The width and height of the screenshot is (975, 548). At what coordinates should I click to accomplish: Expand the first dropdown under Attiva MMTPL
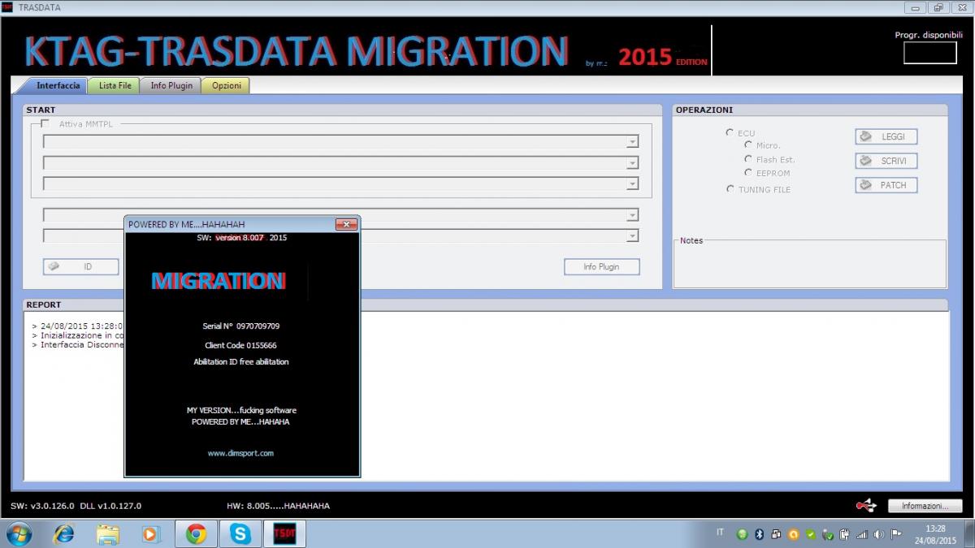(x=632, y=142)
